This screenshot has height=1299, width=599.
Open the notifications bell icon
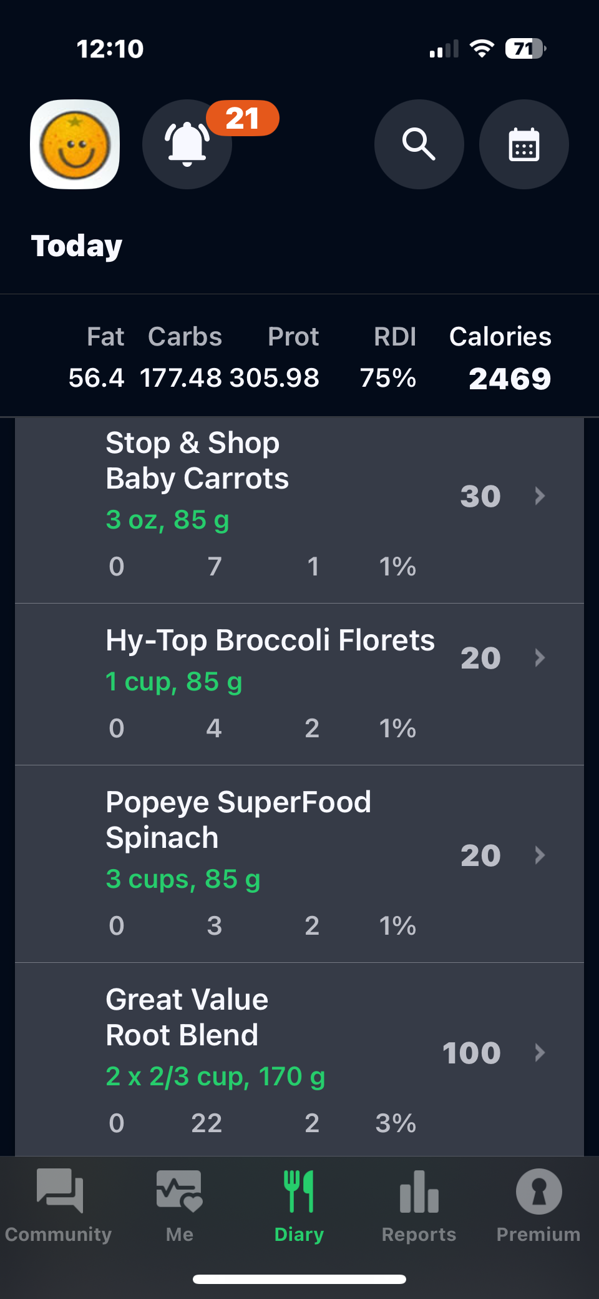[x=187, y=145]
